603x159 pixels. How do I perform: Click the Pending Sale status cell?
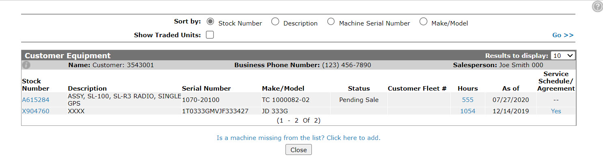click(x=359, y=100)
